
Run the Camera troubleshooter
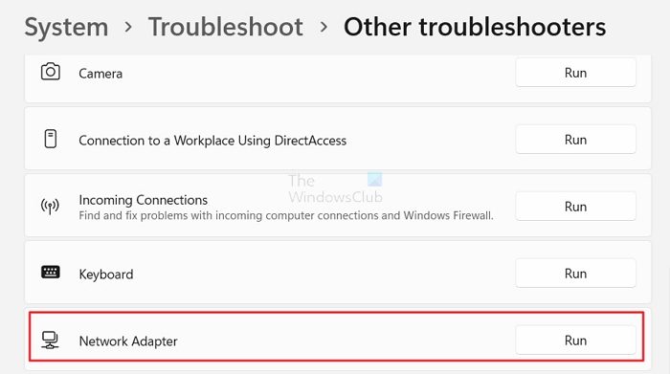click(575, 73)
